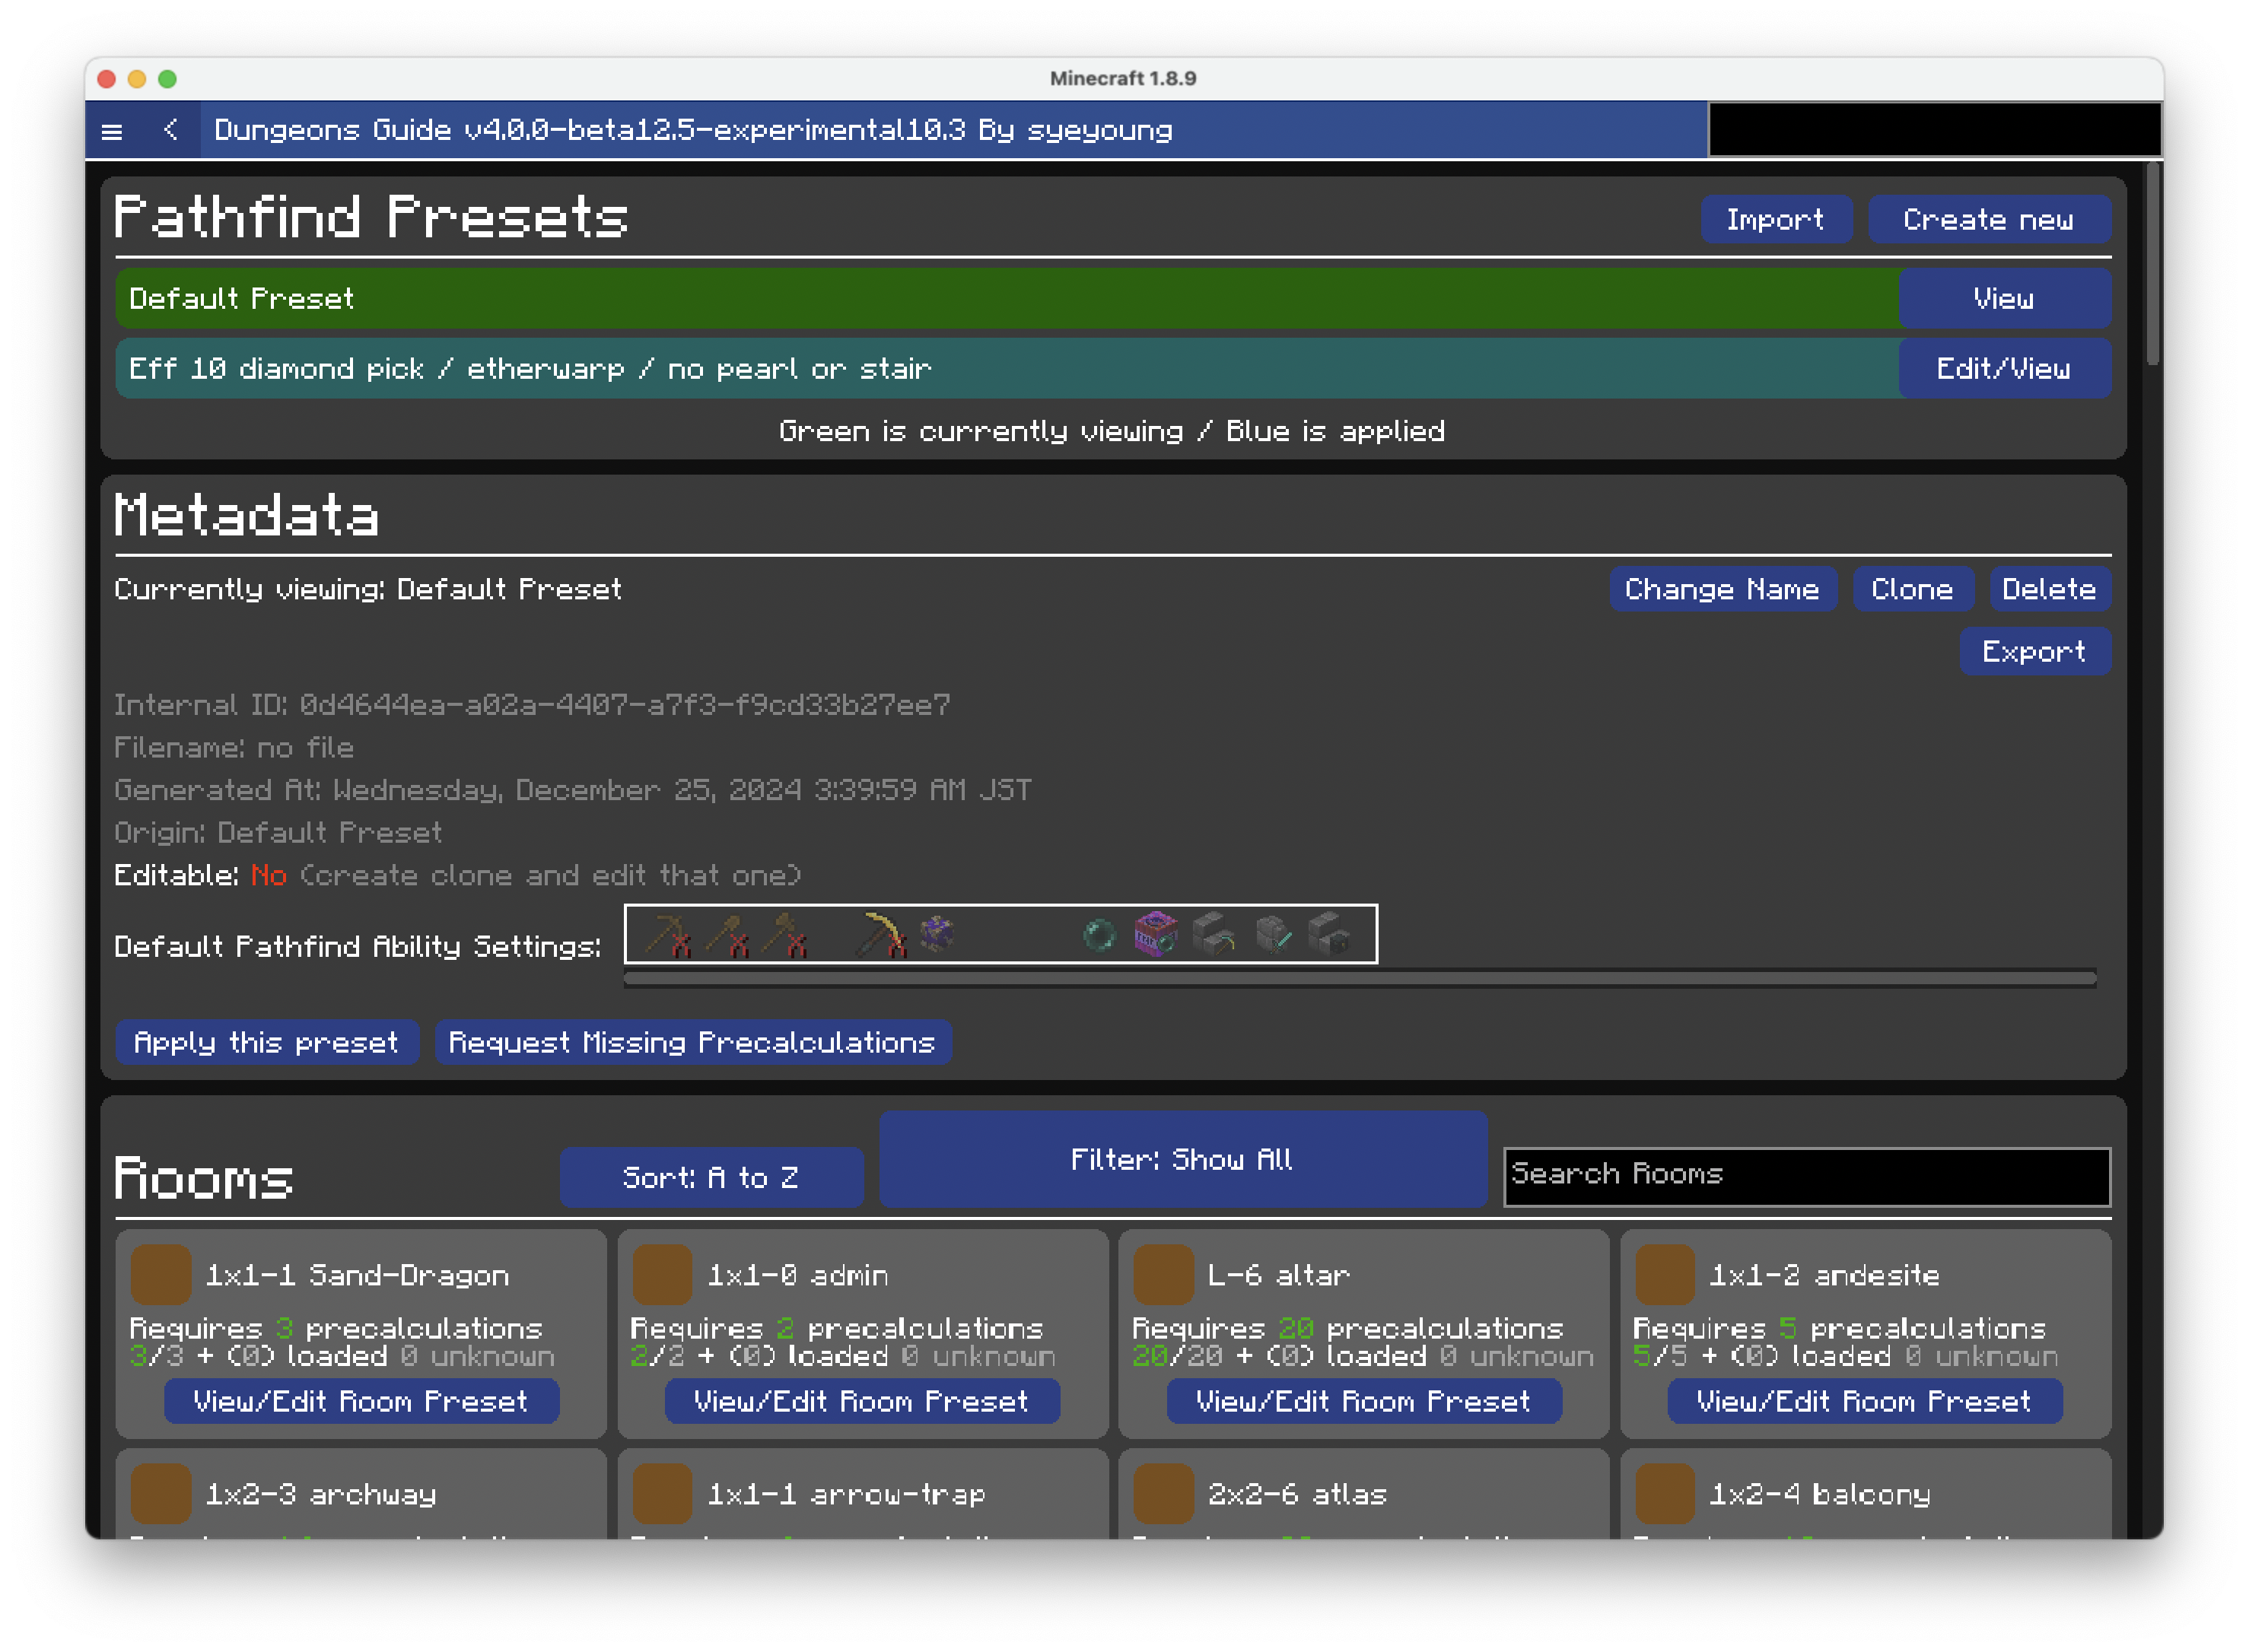
Task: Toggle the crossed-out wooden pickaxe ability
Action: point(670,935)
